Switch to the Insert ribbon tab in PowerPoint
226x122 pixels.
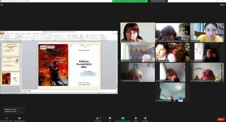pos(12,33)
